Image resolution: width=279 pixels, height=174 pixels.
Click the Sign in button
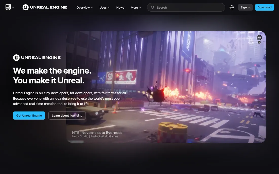245,7
